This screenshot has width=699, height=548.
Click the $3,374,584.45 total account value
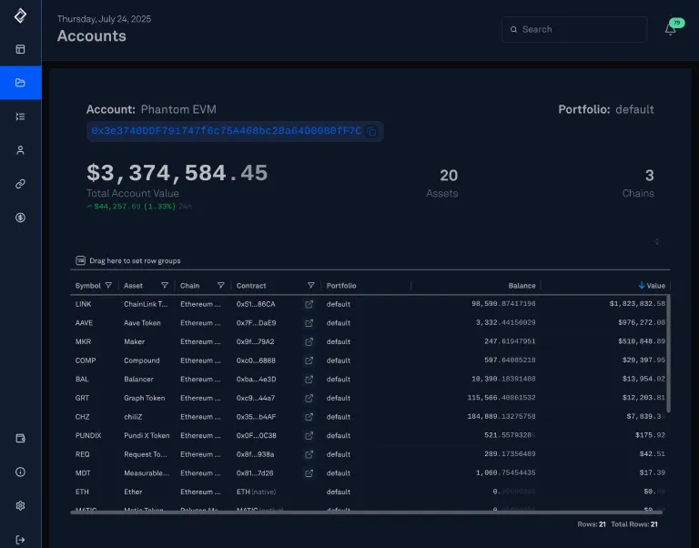(177, 173)
